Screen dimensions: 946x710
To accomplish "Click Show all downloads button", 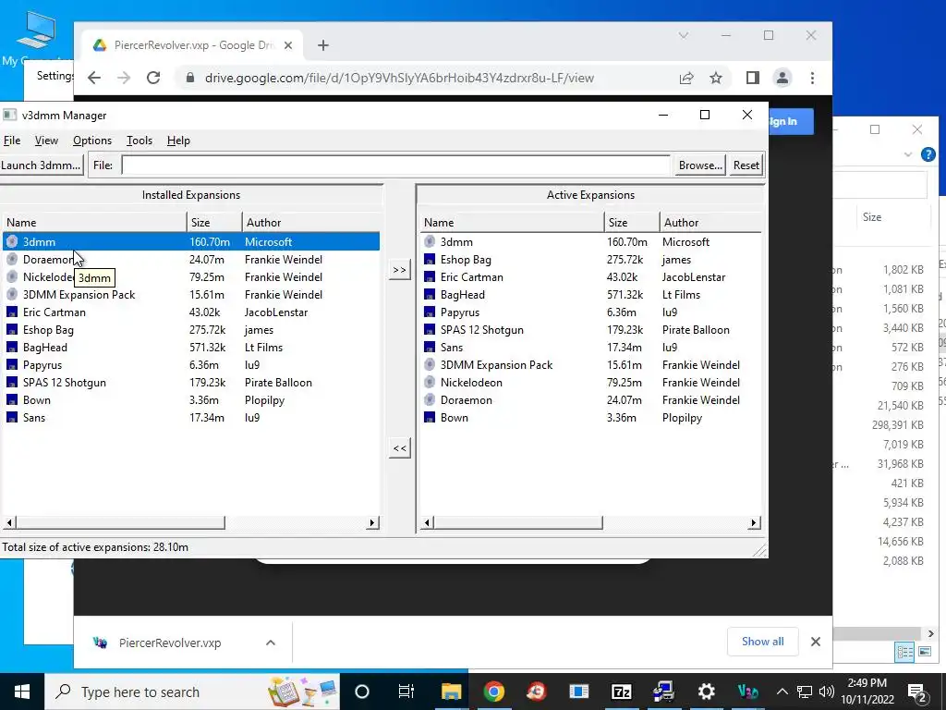I will pos(762,642).
